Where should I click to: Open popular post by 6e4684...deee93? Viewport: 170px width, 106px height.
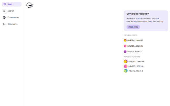click(x=135, y=40)
